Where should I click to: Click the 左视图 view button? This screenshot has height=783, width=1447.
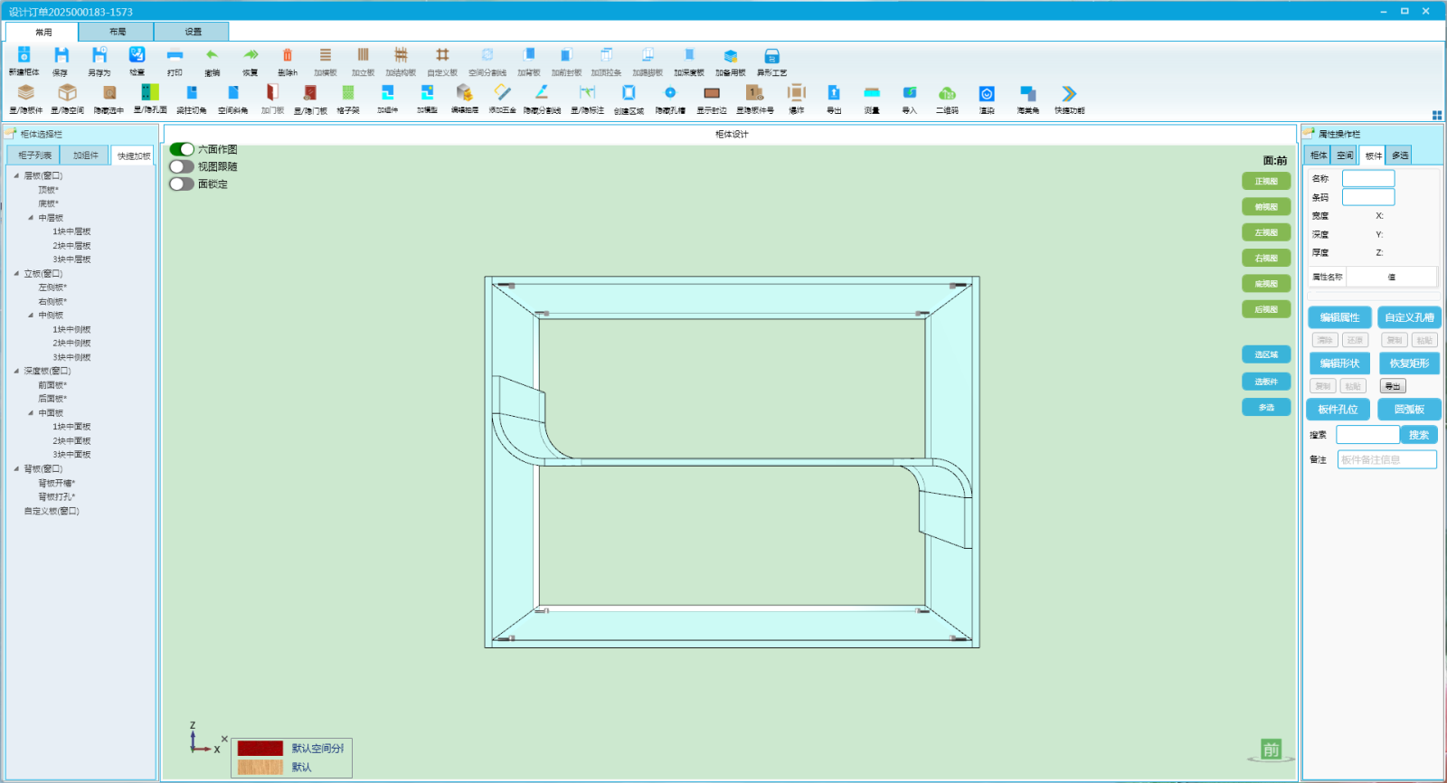click(1266, 232)
